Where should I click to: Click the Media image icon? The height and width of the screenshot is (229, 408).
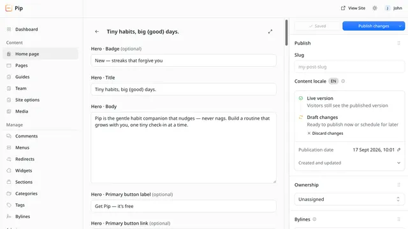[x=9, y=111]
